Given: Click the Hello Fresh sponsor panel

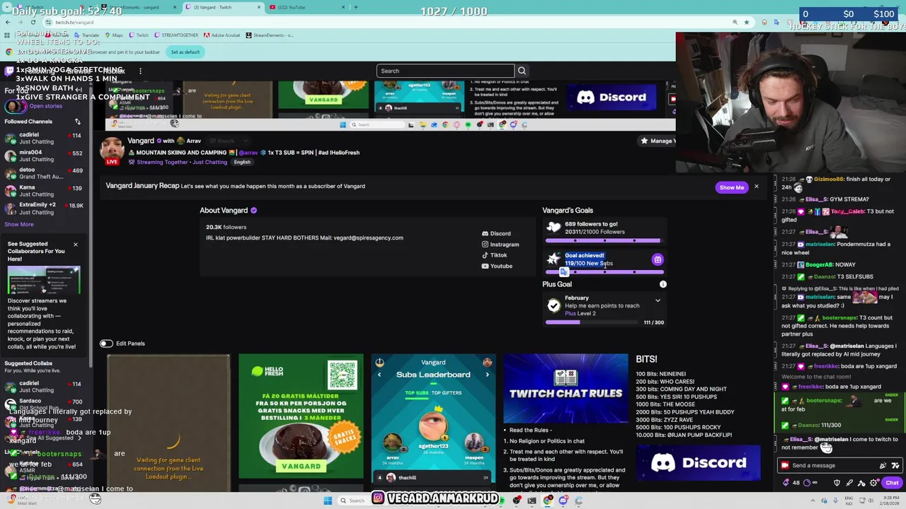Looking at the screenshot, I should [x=301, y=416].
